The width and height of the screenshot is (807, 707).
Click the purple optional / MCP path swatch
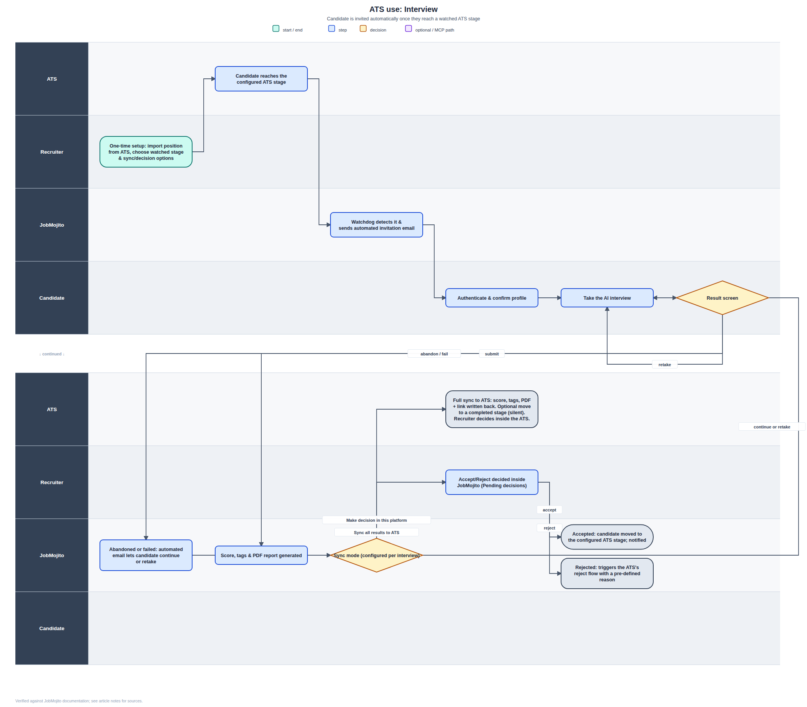tap(408, 28)
